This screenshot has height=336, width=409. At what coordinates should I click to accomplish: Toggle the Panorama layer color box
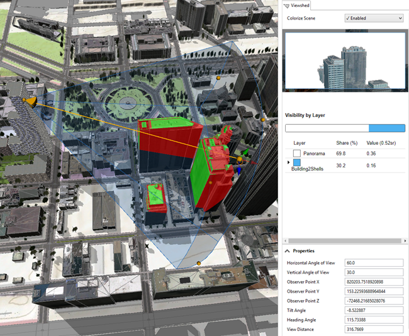[296, 153]
